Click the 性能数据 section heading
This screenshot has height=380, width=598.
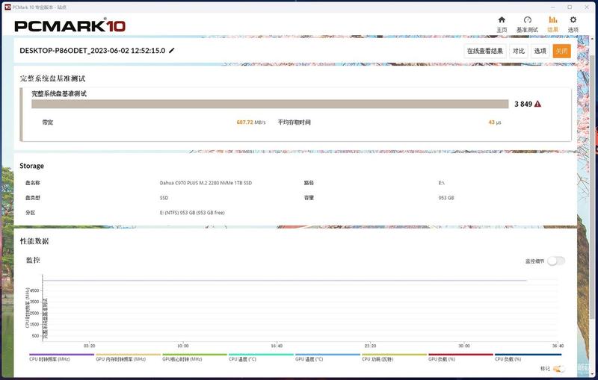click(34, 241)
